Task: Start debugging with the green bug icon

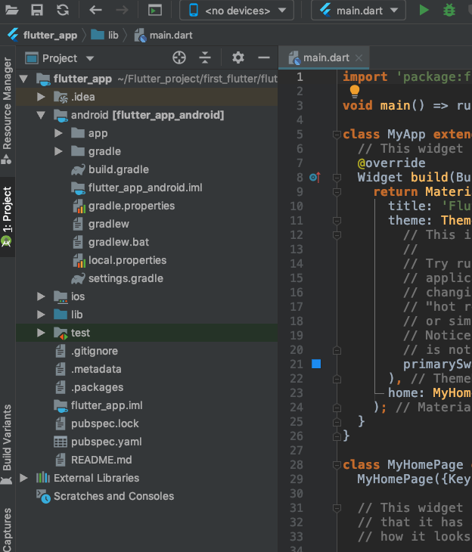Action: (449, 11)
